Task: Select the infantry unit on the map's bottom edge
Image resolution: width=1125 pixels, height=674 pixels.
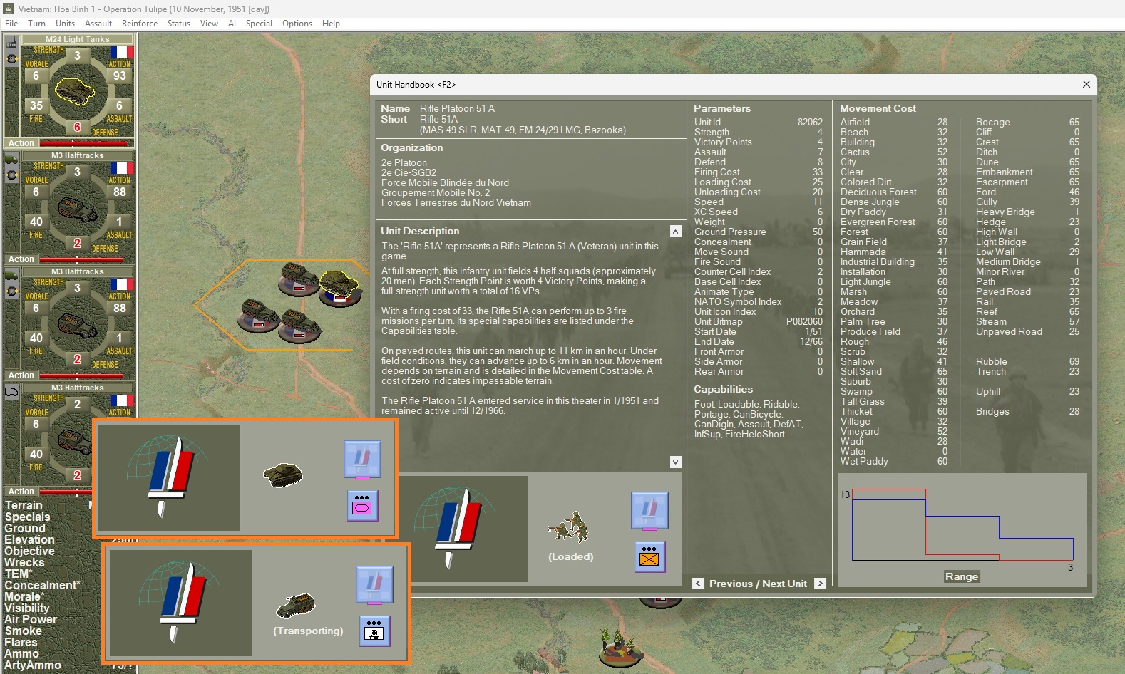Action: click(x=620, y=648)
